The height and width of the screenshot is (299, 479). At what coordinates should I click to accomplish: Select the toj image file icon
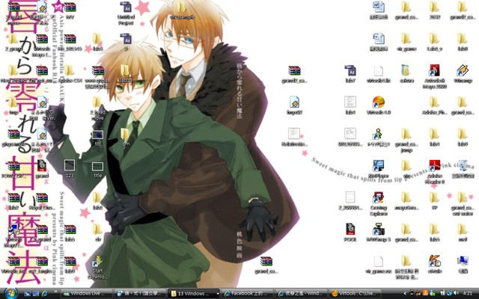click(x=97, y=138)
